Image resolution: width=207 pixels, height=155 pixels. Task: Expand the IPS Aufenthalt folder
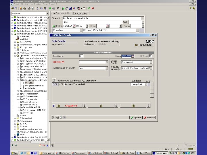pyautogui.click(x=15, y=118)
